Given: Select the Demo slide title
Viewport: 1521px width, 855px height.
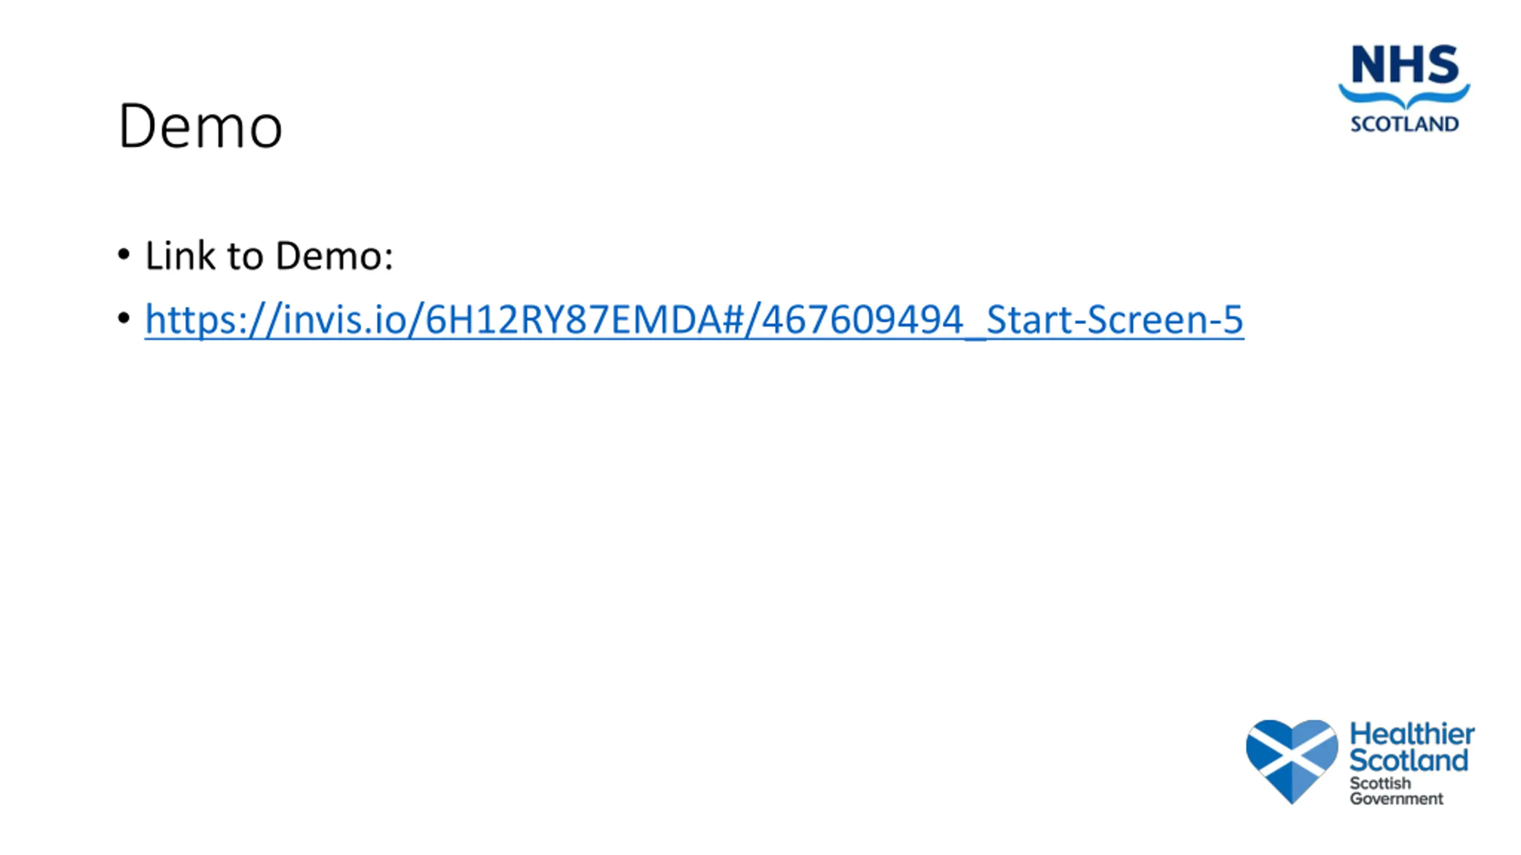Looking at the screenshot, I should click(200, 126).
